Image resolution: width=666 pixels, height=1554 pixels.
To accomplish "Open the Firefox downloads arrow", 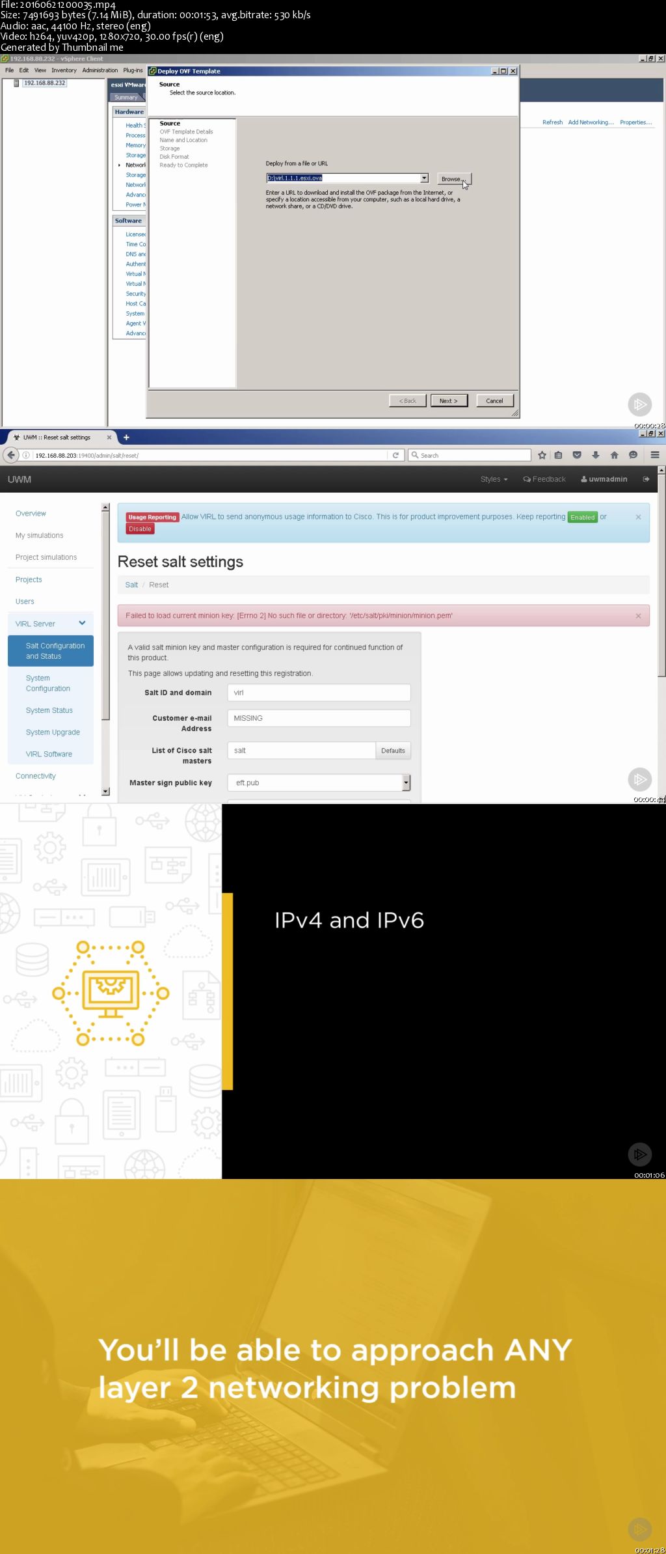I will click(x=595, y=455).
